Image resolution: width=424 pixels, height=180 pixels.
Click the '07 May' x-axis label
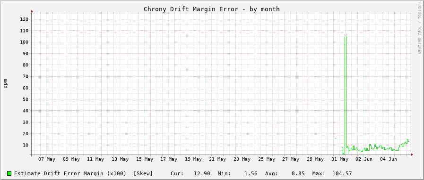pos(47,160)
